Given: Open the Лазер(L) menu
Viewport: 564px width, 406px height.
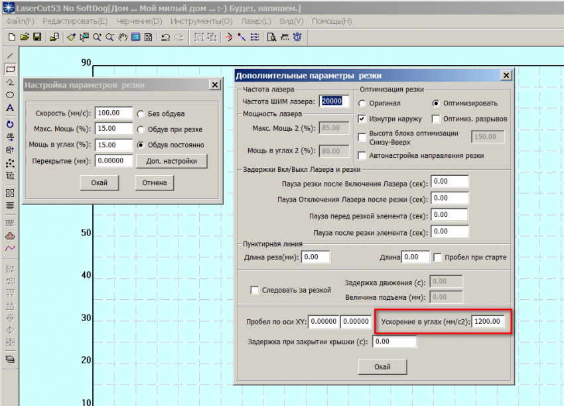Looking at the screenshot, I should coord(256,21).
